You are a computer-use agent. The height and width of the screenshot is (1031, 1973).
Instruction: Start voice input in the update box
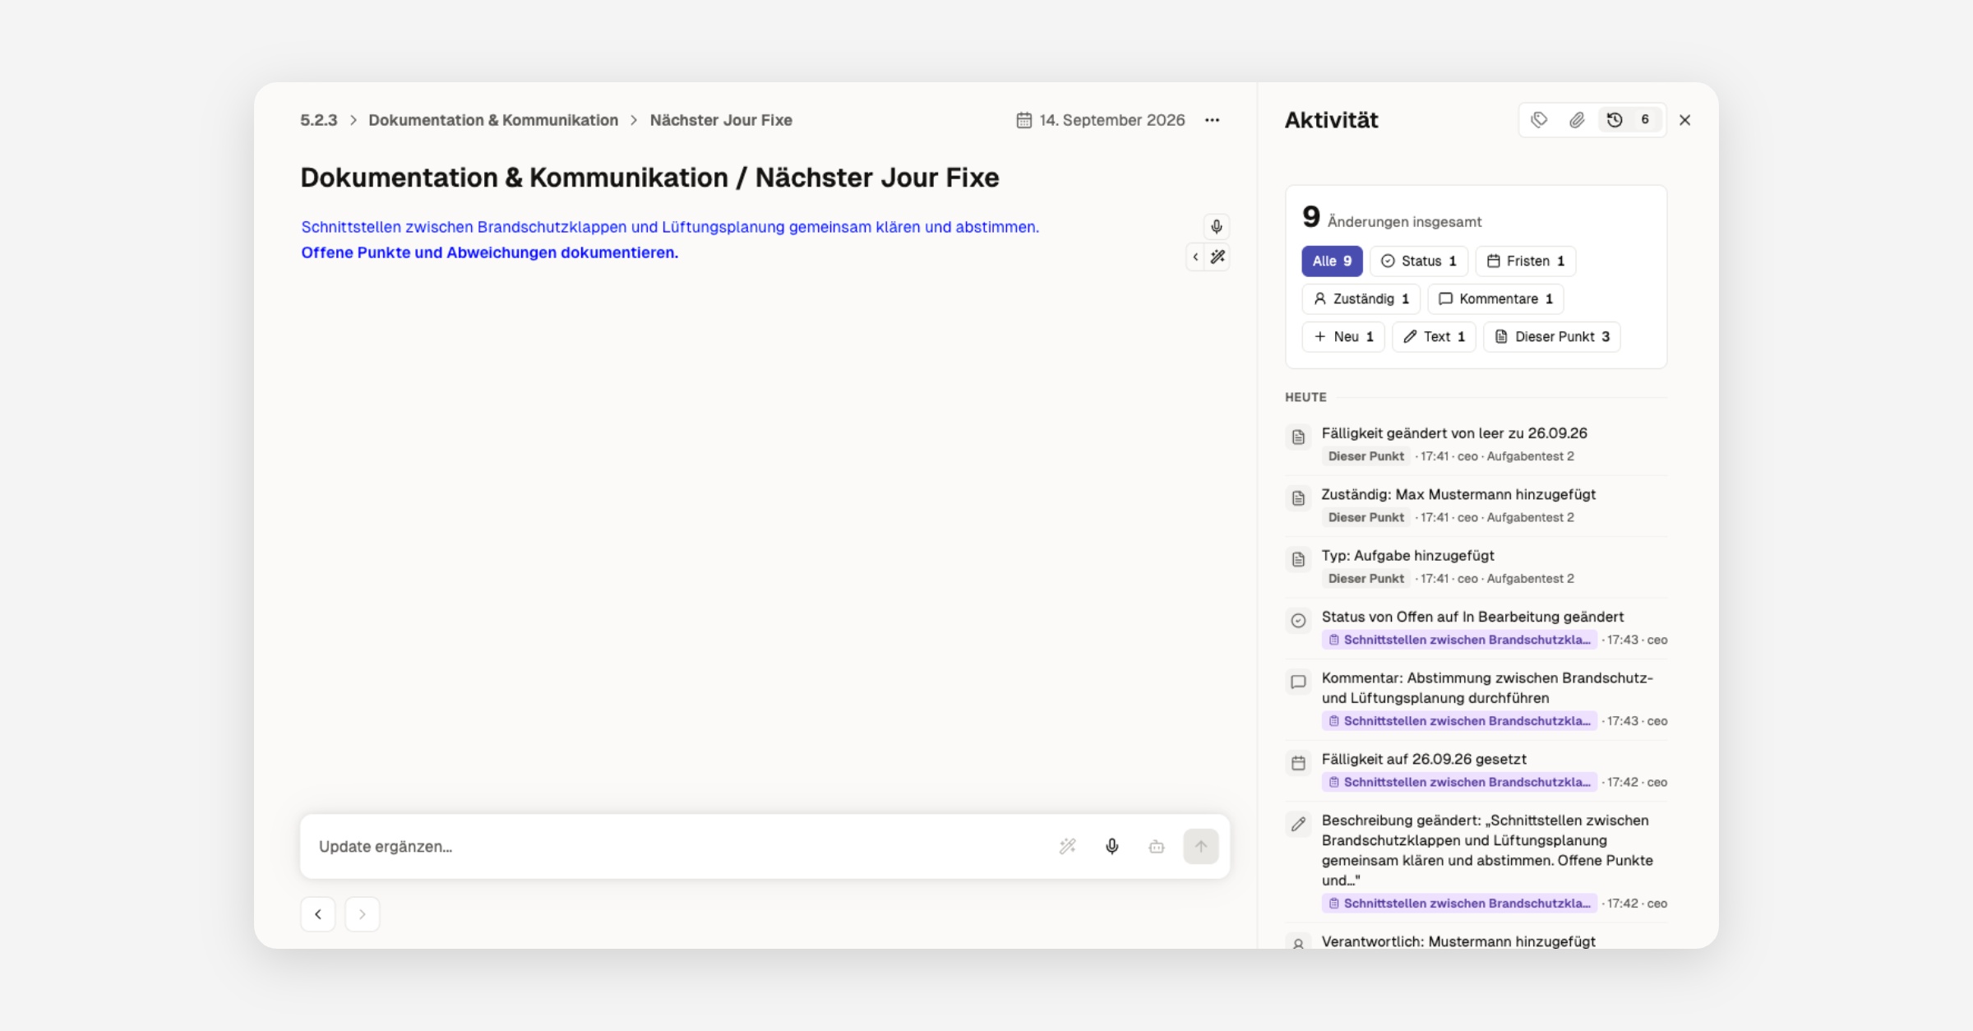tap(1111, 846)
